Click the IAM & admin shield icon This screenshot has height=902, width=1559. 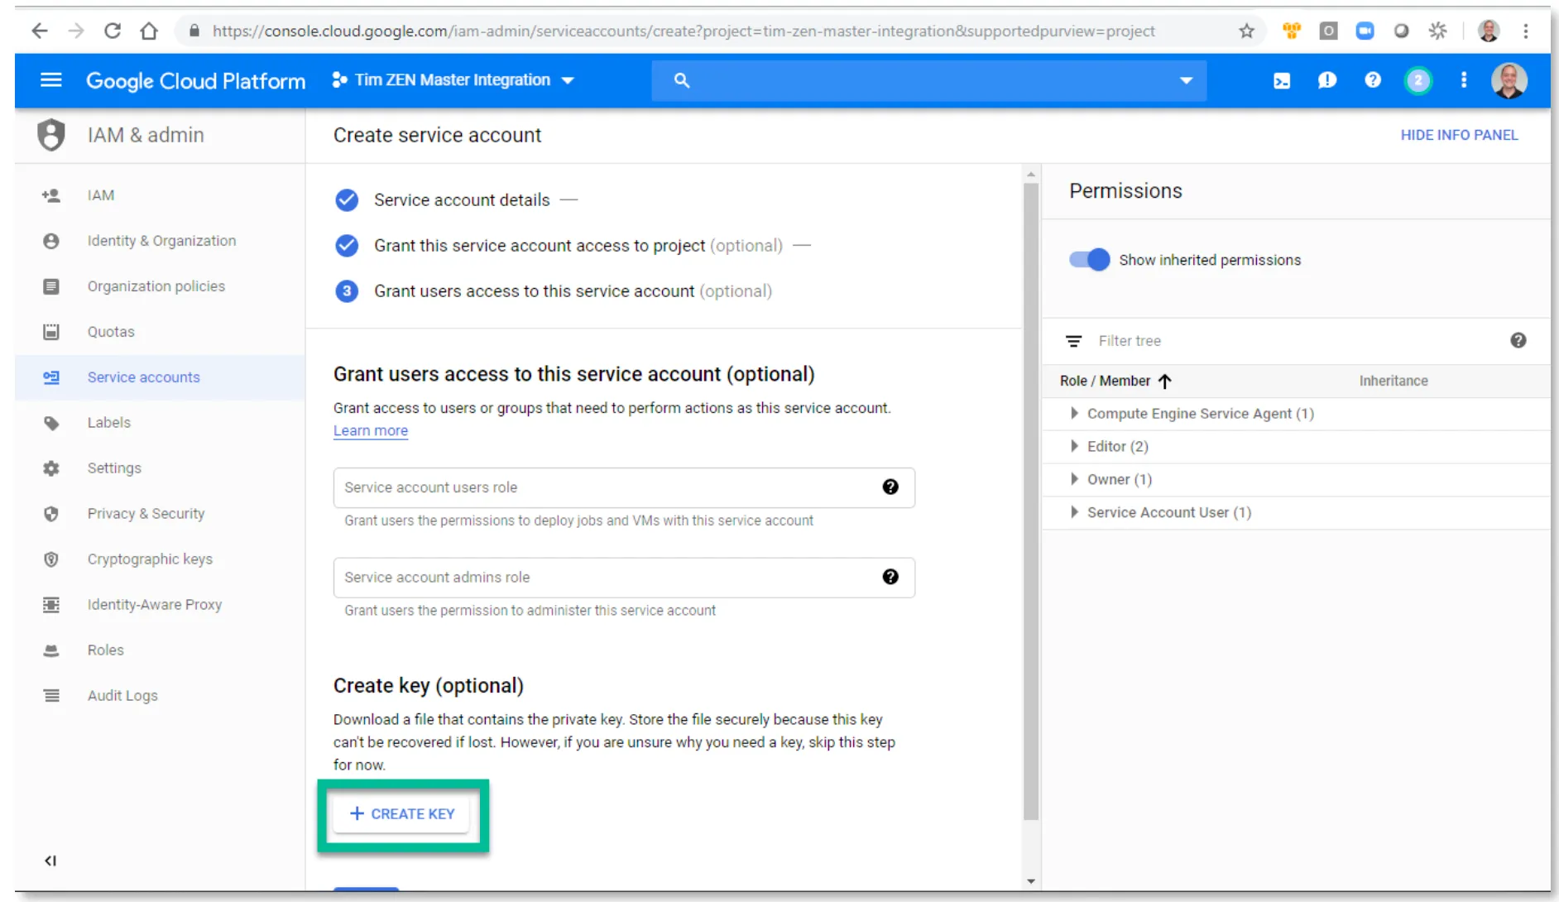[51, 135]
